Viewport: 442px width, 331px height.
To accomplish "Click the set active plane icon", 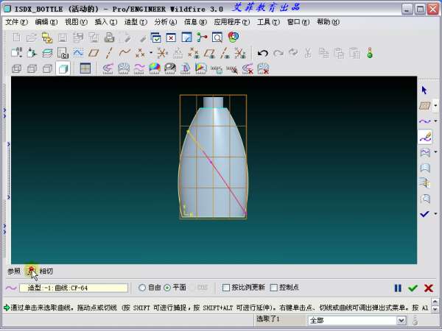I will (x=425, y=106).
